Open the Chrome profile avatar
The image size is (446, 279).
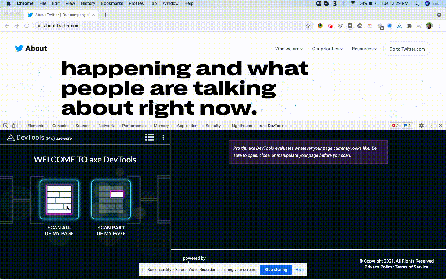coord(429,26)
